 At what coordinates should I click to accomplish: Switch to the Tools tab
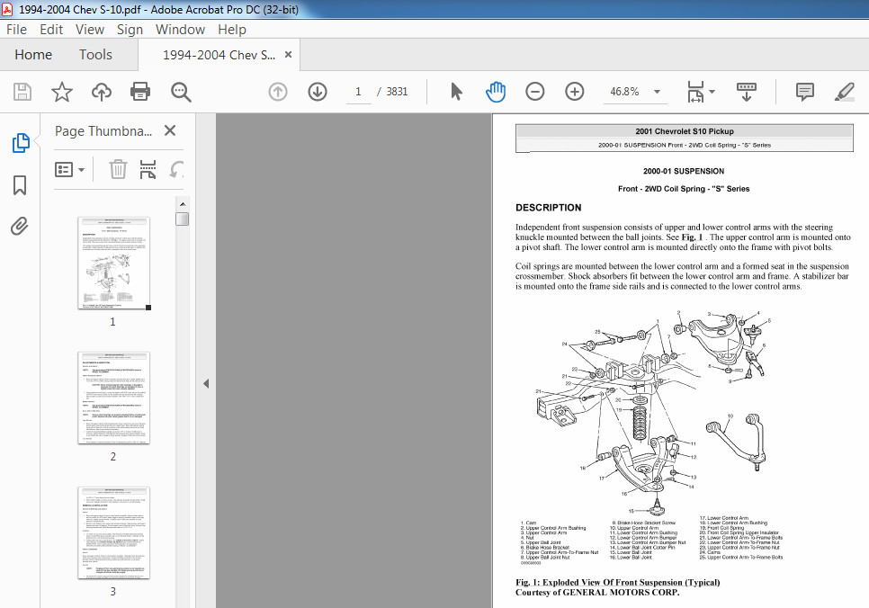[95, 54]
